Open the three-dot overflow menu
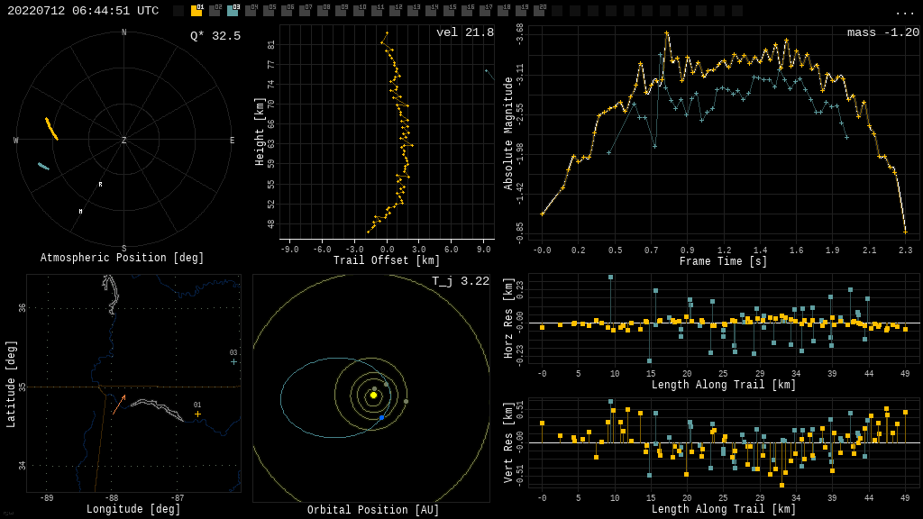The height and width of the screenshot is (519, 923). [x=904, y=12]
